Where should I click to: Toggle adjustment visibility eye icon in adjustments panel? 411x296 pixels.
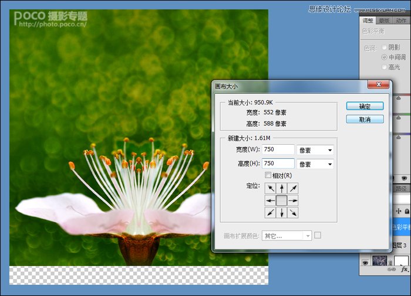point(404,178)
